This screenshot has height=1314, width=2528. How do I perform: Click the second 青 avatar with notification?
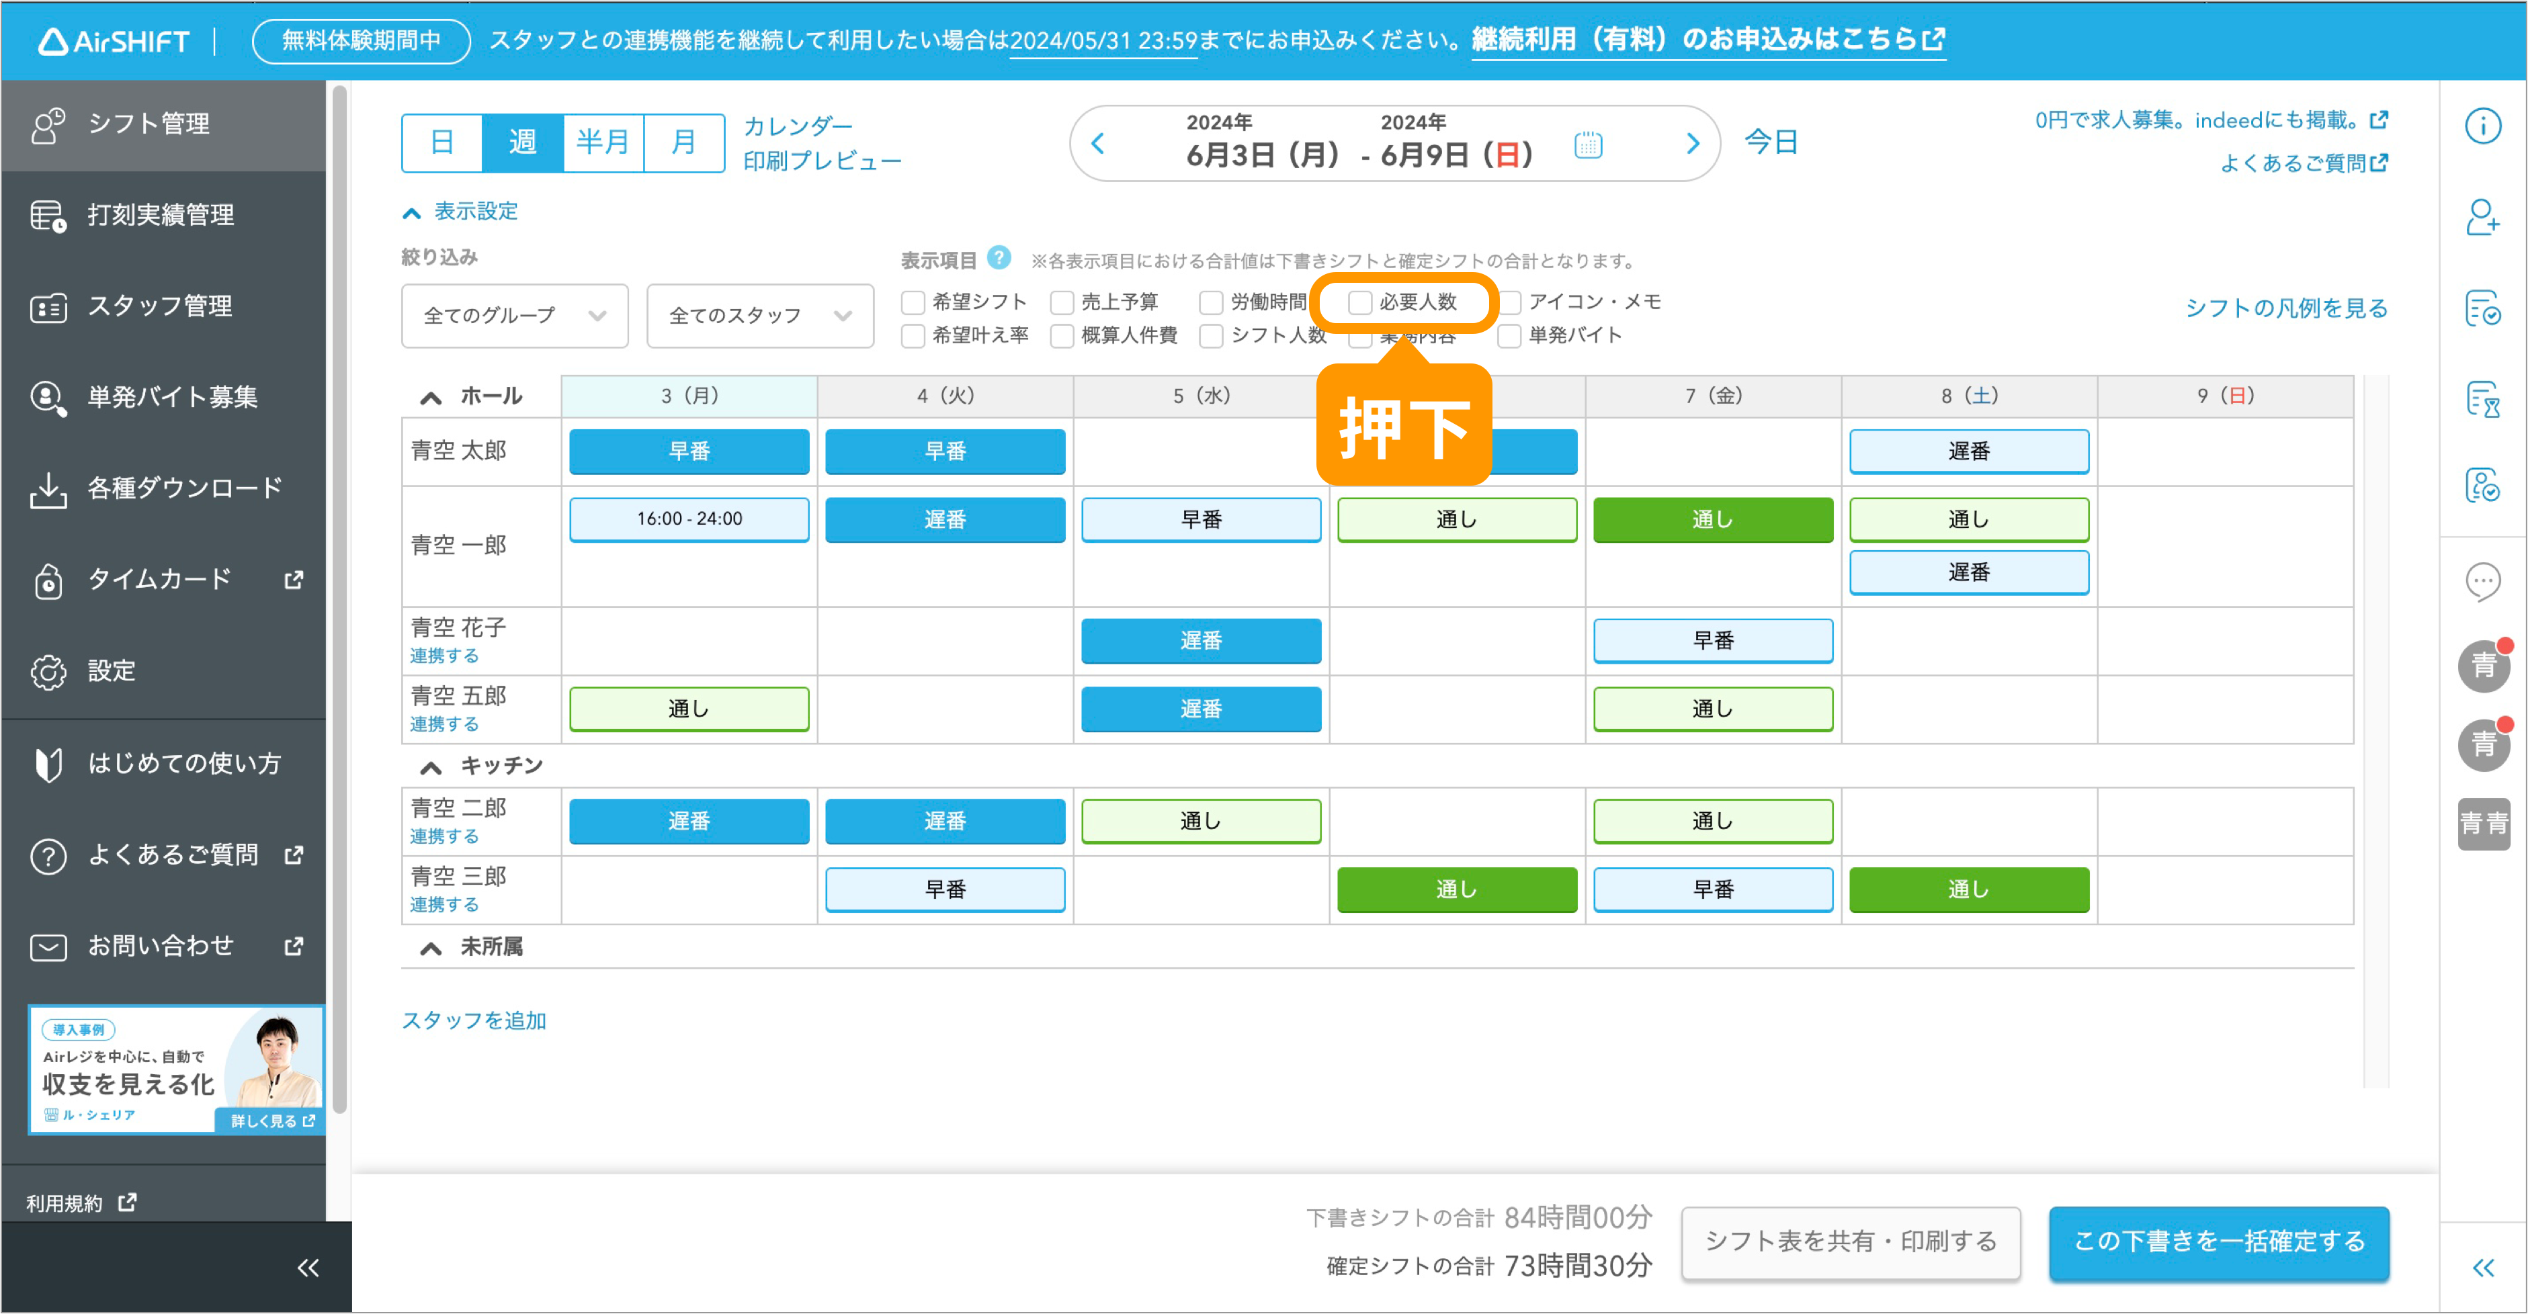pyautogui.click(x=2484, y=745)
